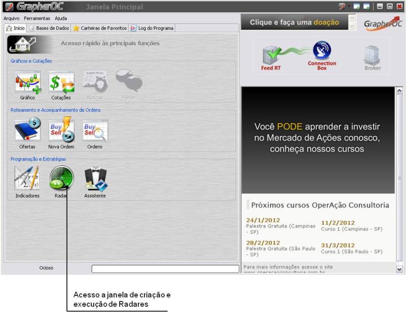This screenshot has width=406, height=312.
Task: Click 'Roteamento e Acompanhamento de Ordens' heading
Action: [x=55, y=110]
